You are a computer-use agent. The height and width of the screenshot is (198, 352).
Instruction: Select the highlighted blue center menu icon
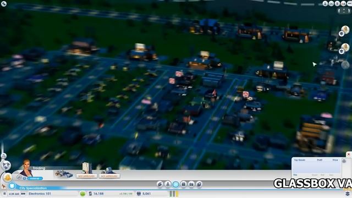click(x=176, y=184)
